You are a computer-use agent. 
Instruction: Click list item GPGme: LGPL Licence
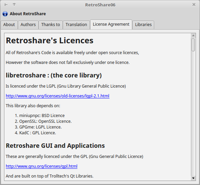click(38, 127)
